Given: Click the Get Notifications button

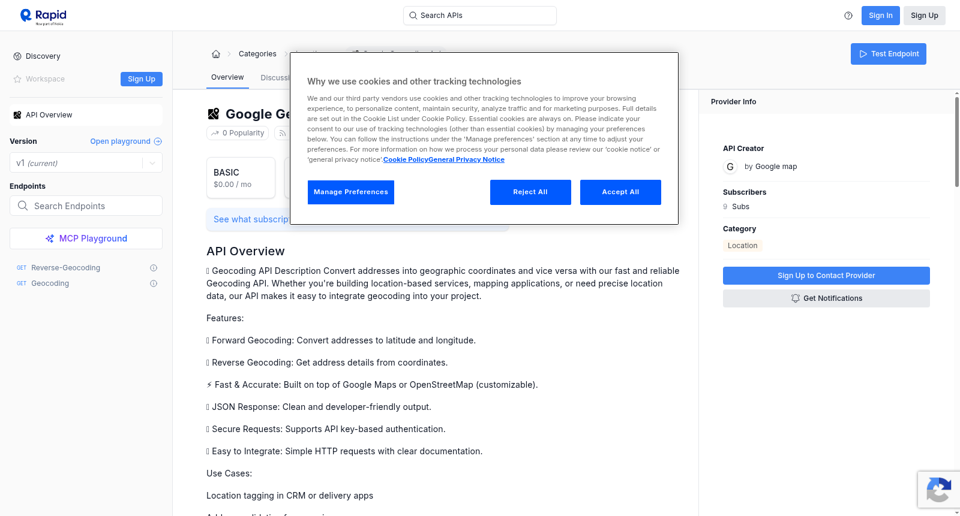Looking at the screenshot, I should tap(826, 298).
